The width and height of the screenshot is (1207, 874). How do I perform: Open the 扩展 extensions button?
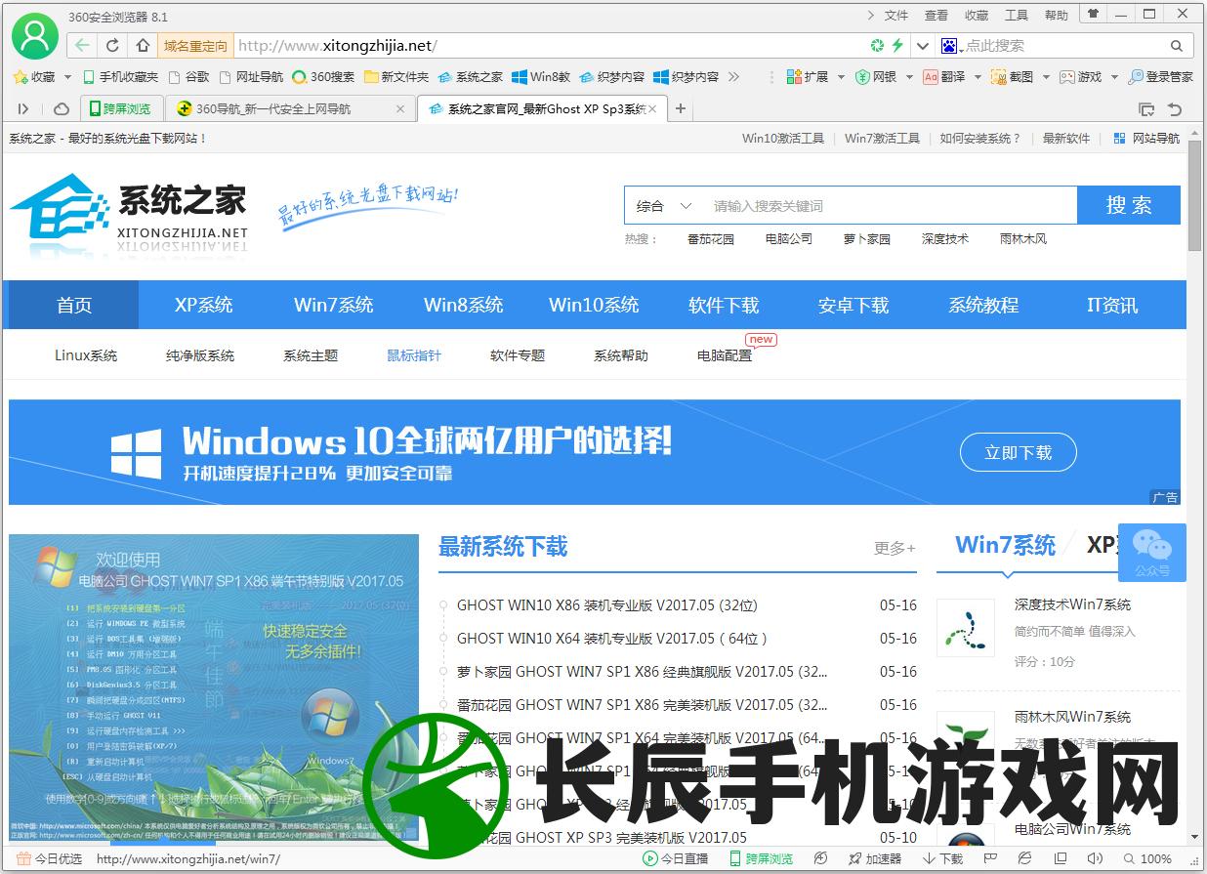pyautogui.click(x=808, y=76)
